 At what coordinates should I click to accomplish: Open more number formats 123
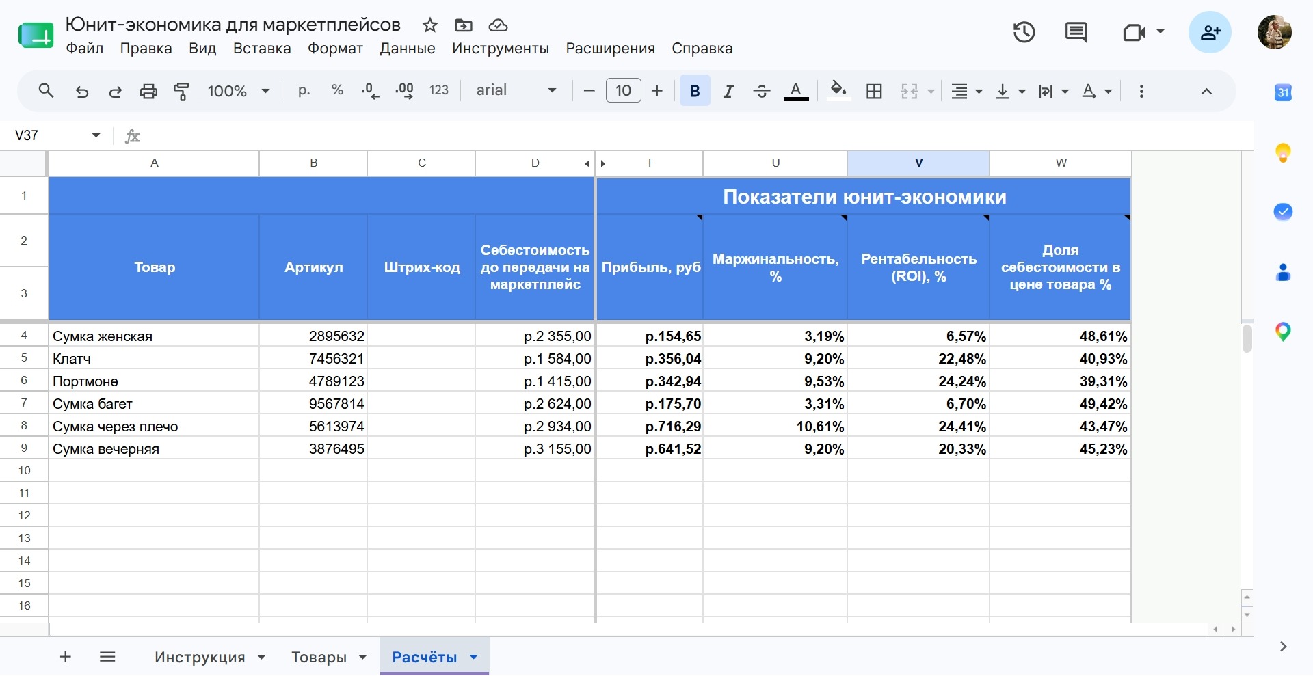click(438, 90)
